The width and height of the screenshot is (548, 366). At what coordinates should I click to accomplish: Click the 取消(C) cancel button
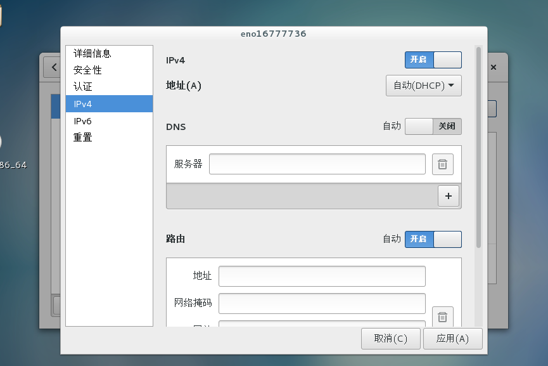(x=391, y=339)
